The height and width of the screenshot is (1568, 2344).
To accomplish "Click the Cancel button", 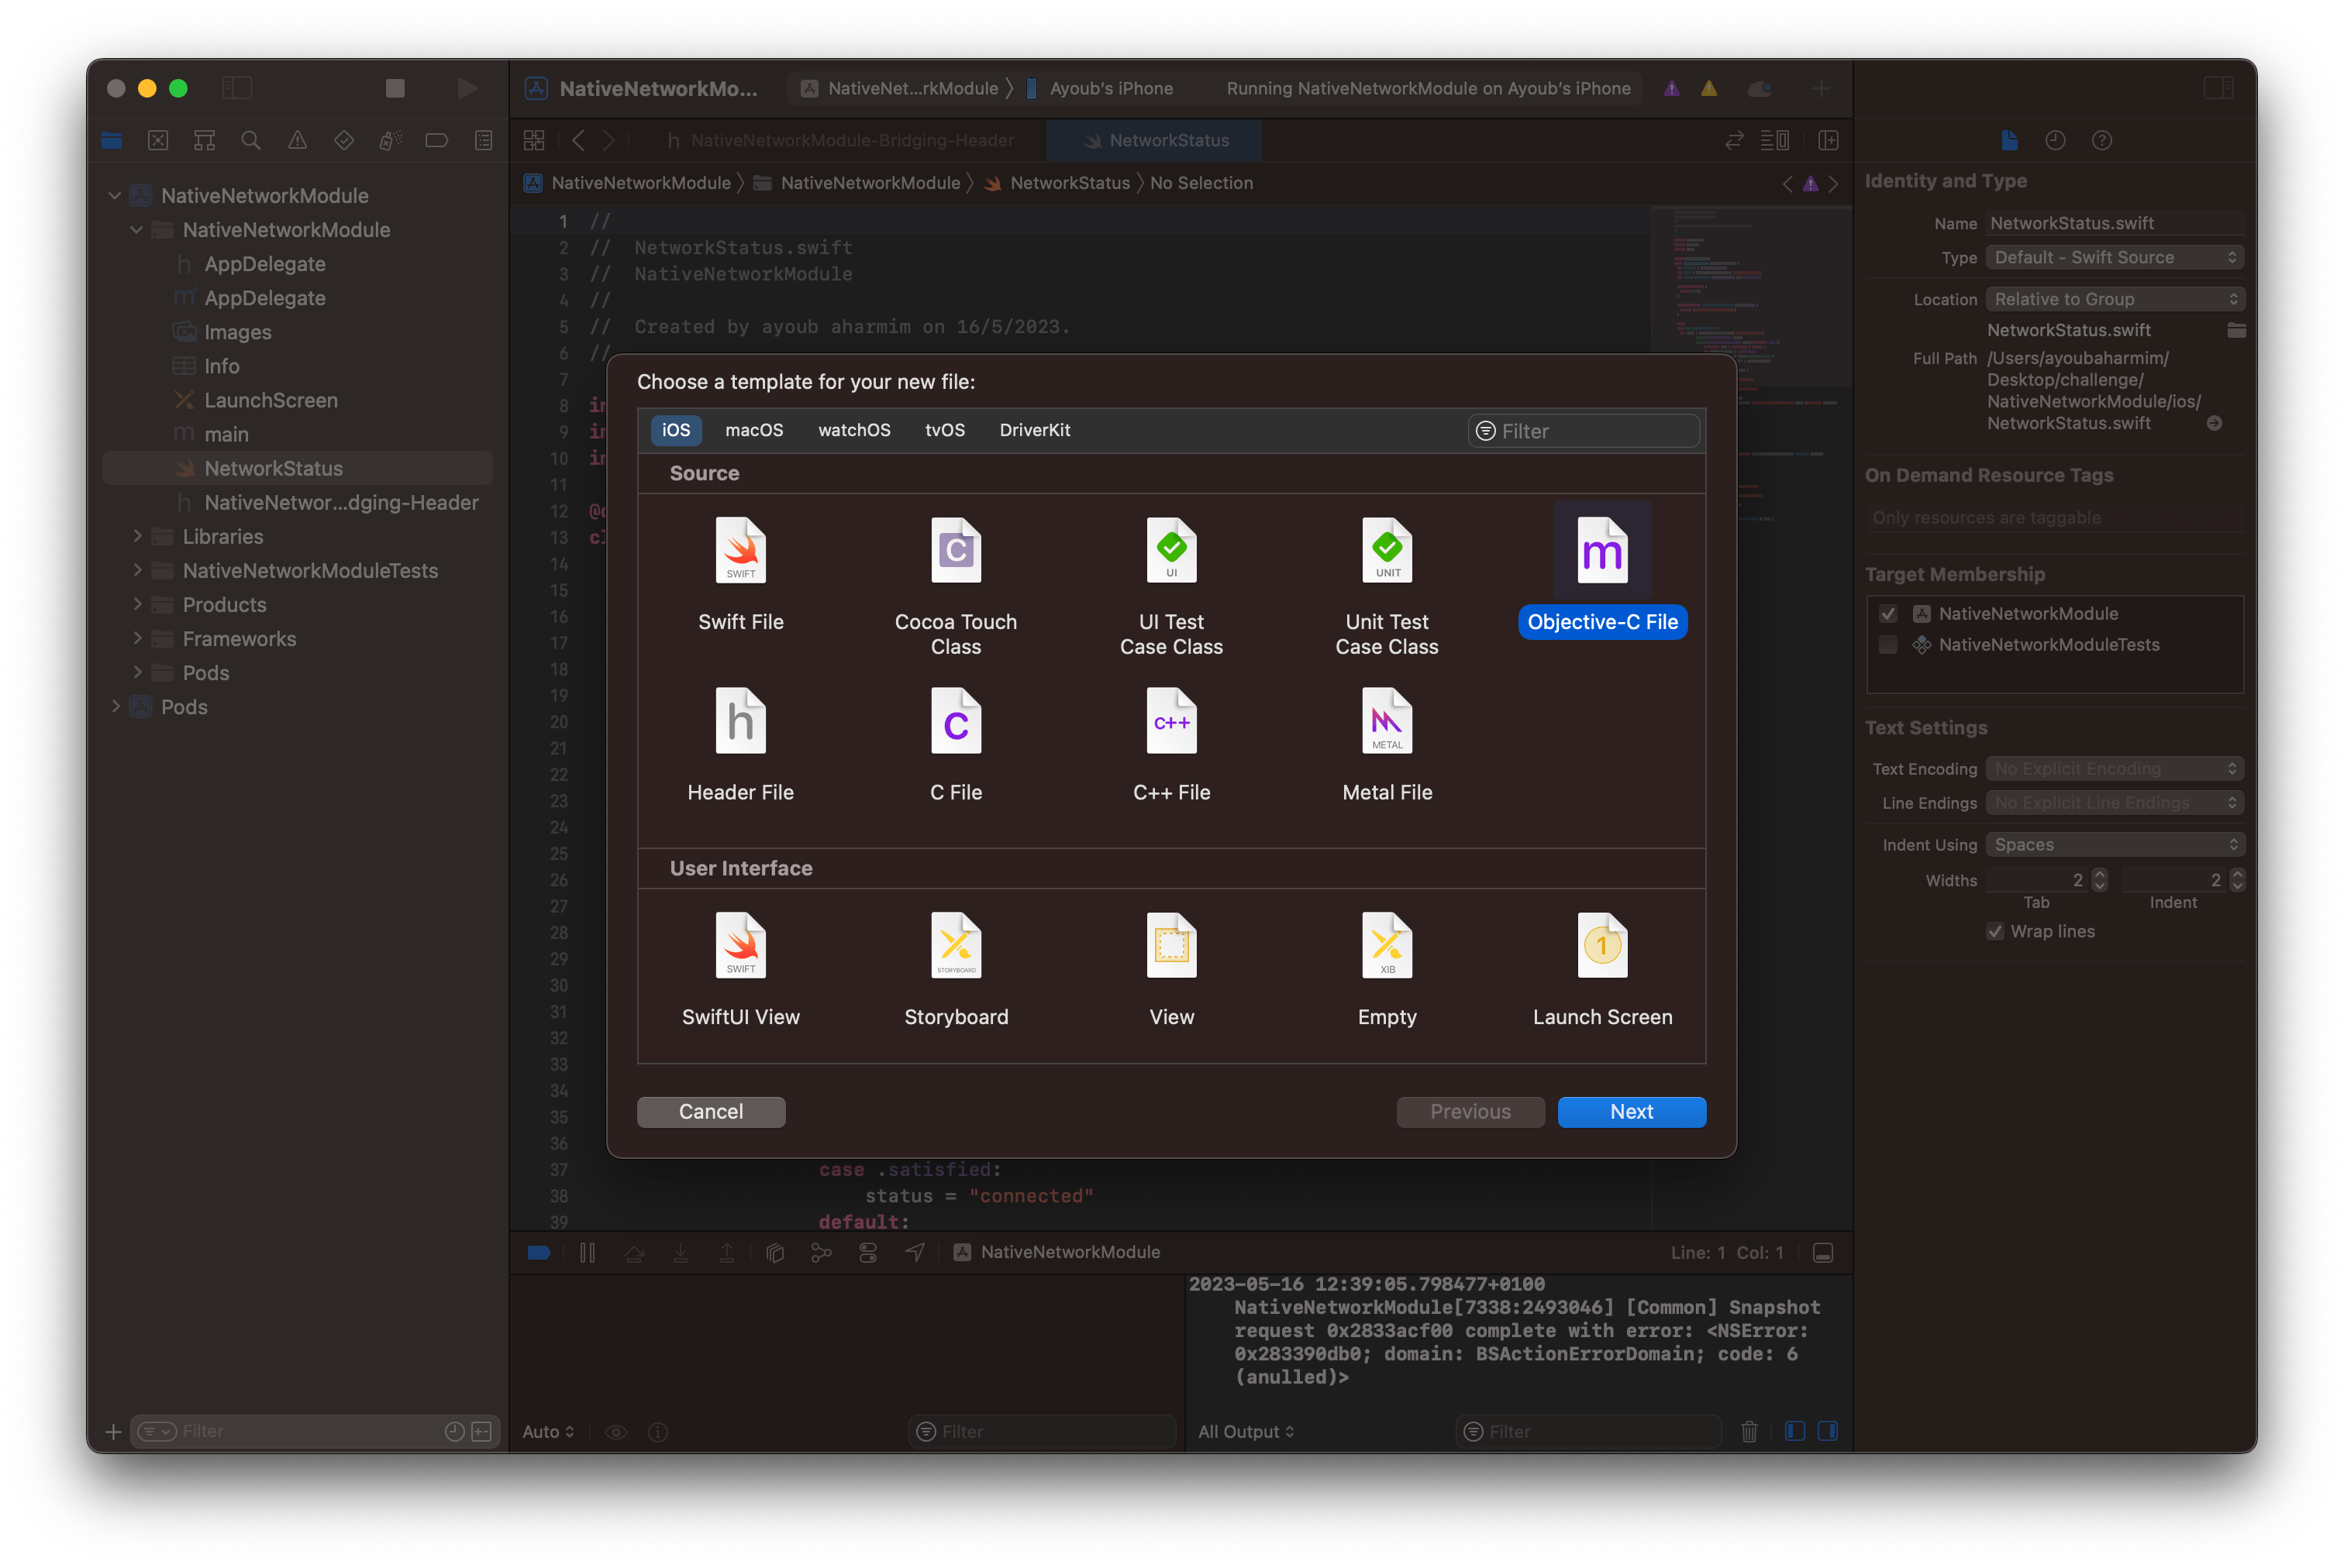I will pos(710,1112).
